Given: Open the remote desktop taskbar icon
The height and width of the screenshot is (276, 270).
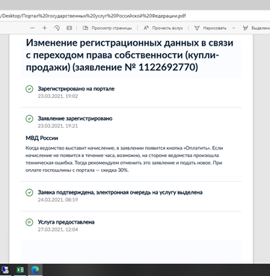Looking at the screenshot, I should (5, 270).
